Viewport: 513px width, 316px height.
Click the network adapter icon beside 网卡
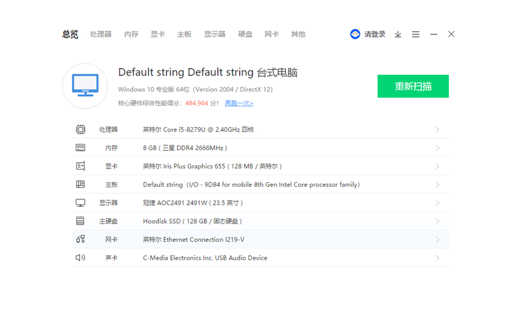tap(80, 239)
